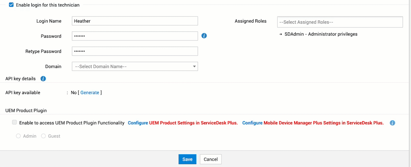
Task: Focus the Login Name text field
Action: (134, 21)
